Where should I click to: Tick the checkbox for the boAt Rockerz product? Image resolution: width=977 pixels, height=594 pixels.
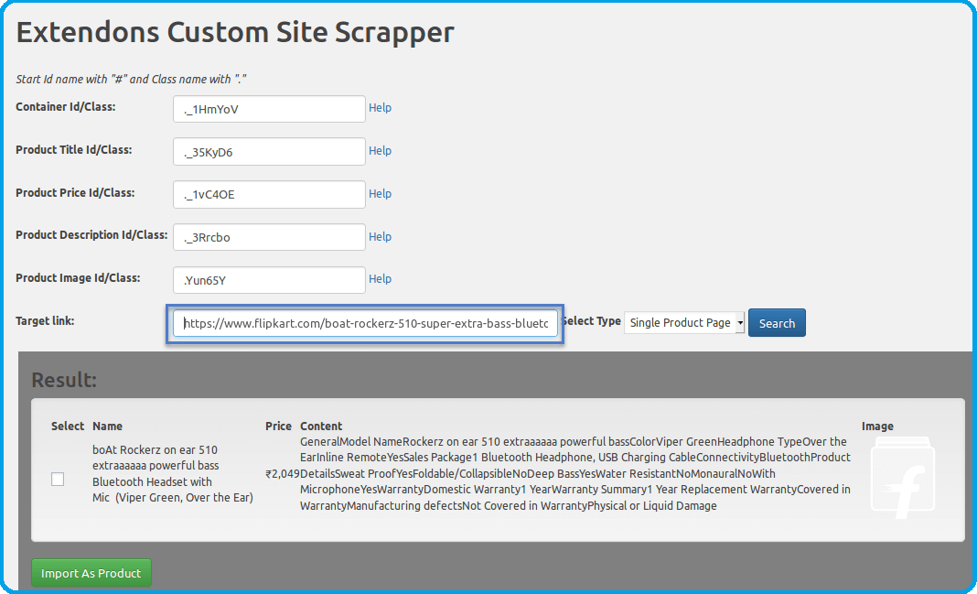pyautogui.click(x=58, y=480)
